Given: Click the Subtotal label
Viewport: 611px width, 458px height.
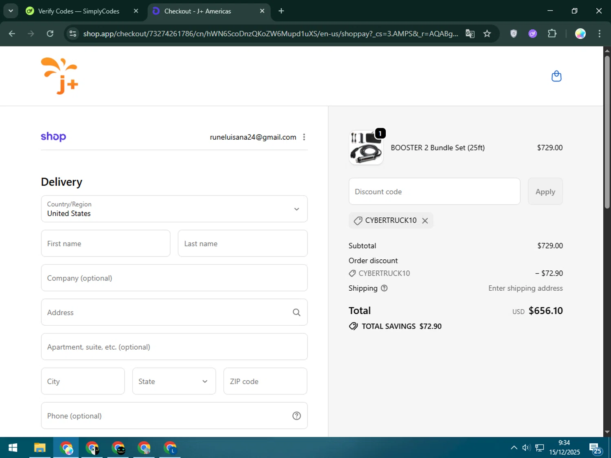Looking at the screenshot, I should pyautogui.click(x=363, y=246).
